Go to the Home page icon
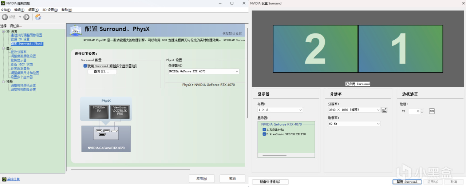Image resolution: width=466 pixels, height=187 pixels. point(38,17)
